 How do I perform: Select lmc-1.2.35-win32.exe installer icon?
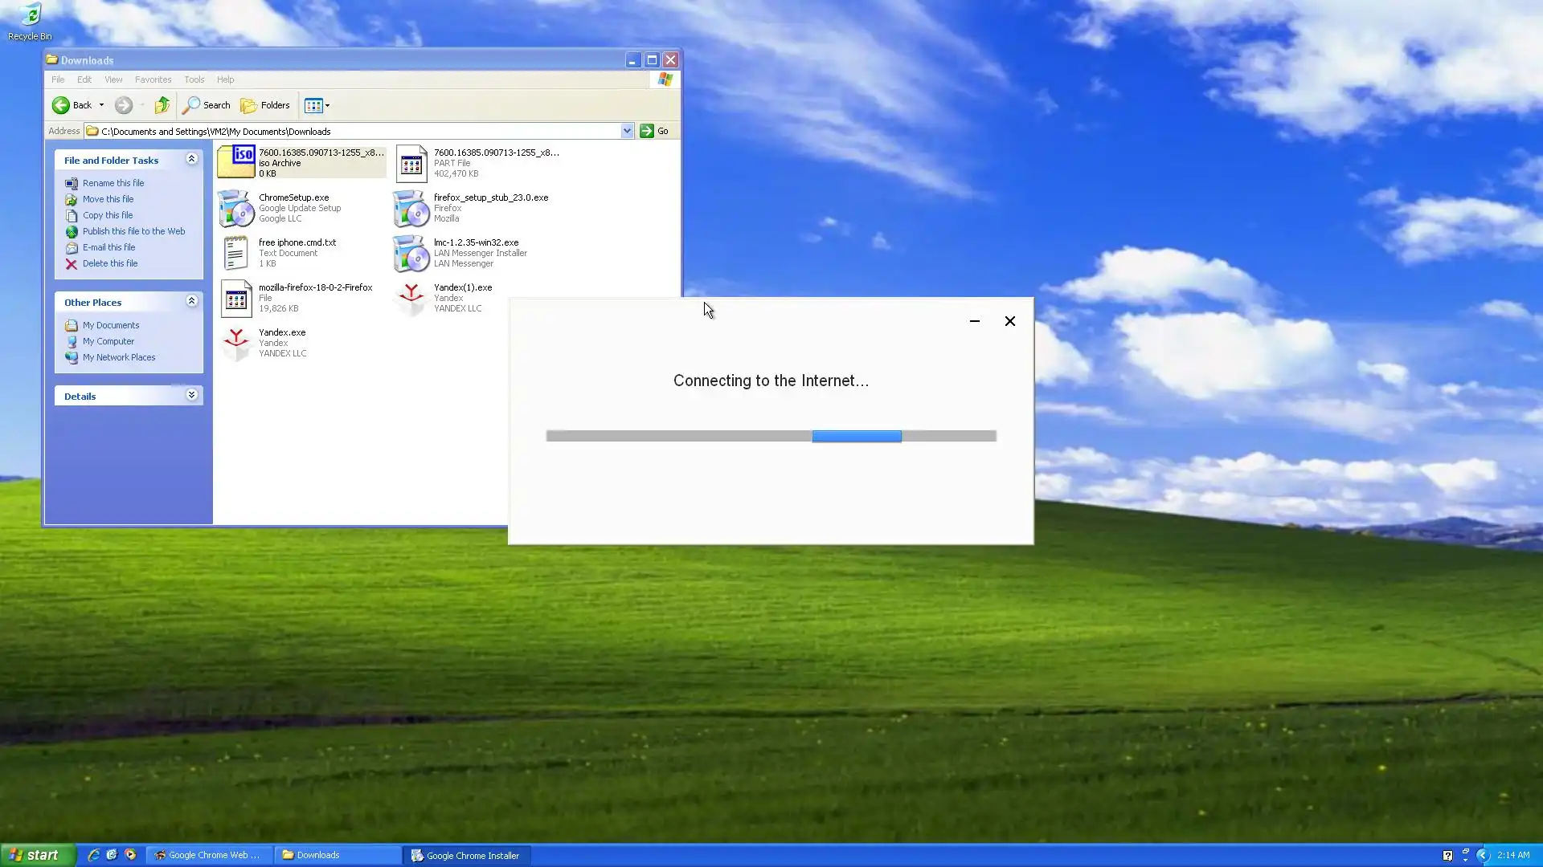pyautogui.click(x=411, y=253)
